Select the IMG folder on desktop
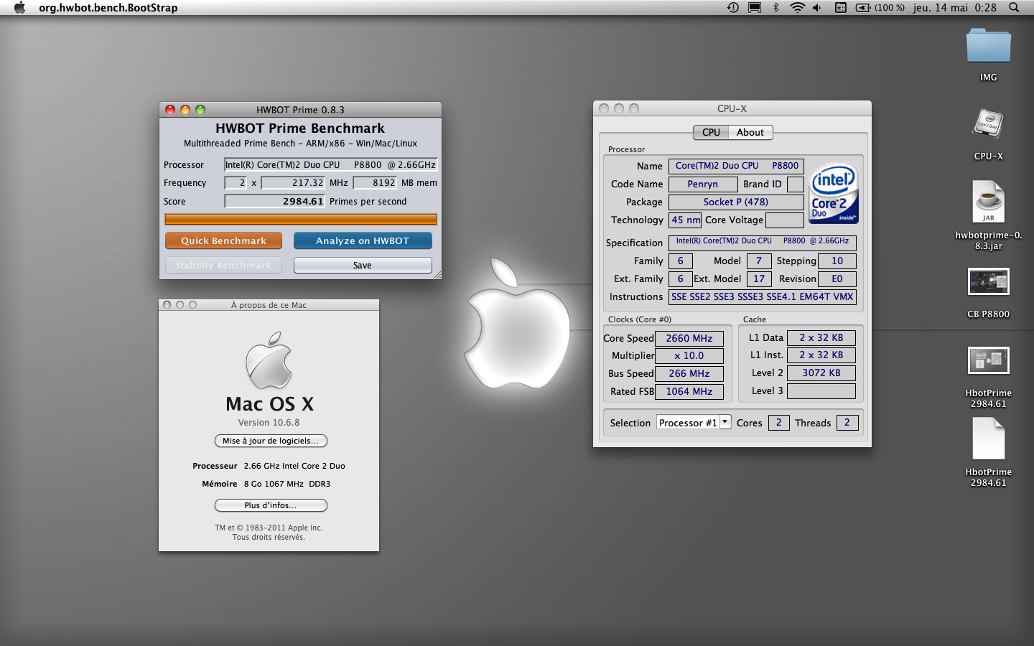The width and height of the screenshot is (1034, 646). (989, 45)
